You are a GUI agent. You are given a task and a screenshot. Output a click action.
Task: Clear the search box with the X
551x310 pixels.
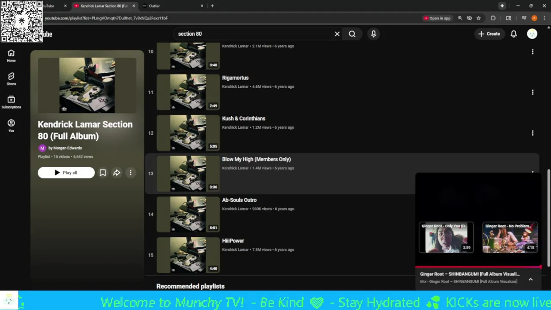pyautogui.click(x=337, y=34)
